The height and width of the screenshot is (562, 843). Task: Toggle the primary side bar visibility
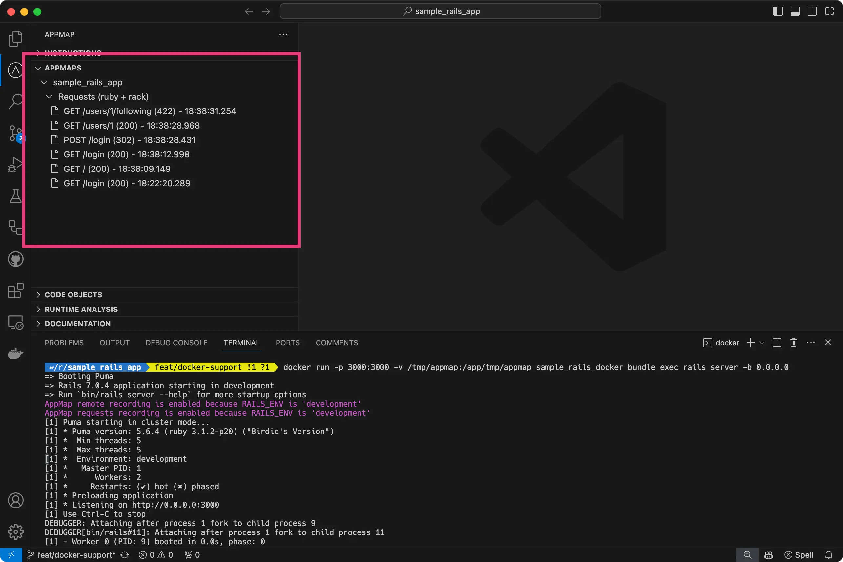tap(778, 11)
